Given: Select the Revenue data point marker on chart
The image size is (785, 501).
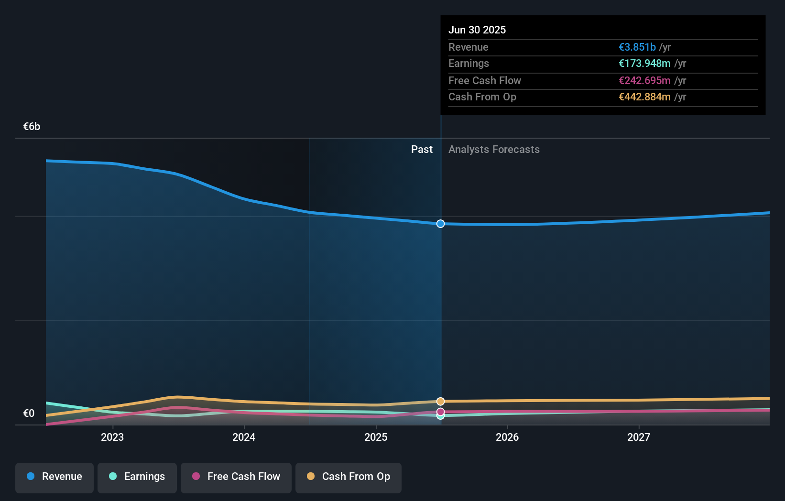Looking at the screenshot, I should point(440,223).
